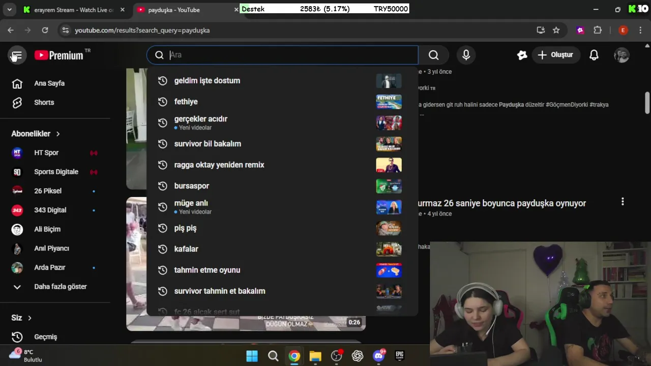Screen dimensions: 651x366
Task: Open ChatGPT app from taskbar
Action: pyautogui.click(x=358, y=356)
